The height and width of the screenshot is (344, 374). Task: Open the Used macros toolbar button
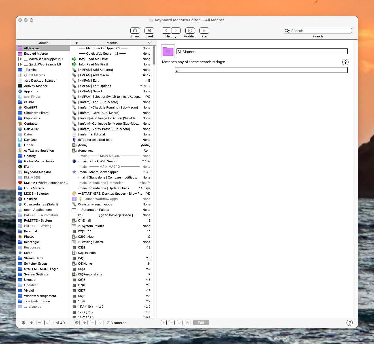(149, 31)
